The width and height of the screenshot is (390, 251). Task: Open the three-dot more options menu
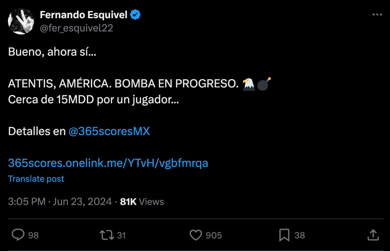click(x=377, y=15)
